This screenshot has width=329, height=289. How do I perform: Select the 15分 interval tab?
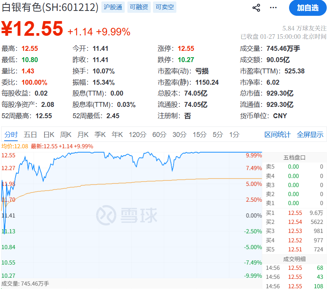tap(199, 135)
